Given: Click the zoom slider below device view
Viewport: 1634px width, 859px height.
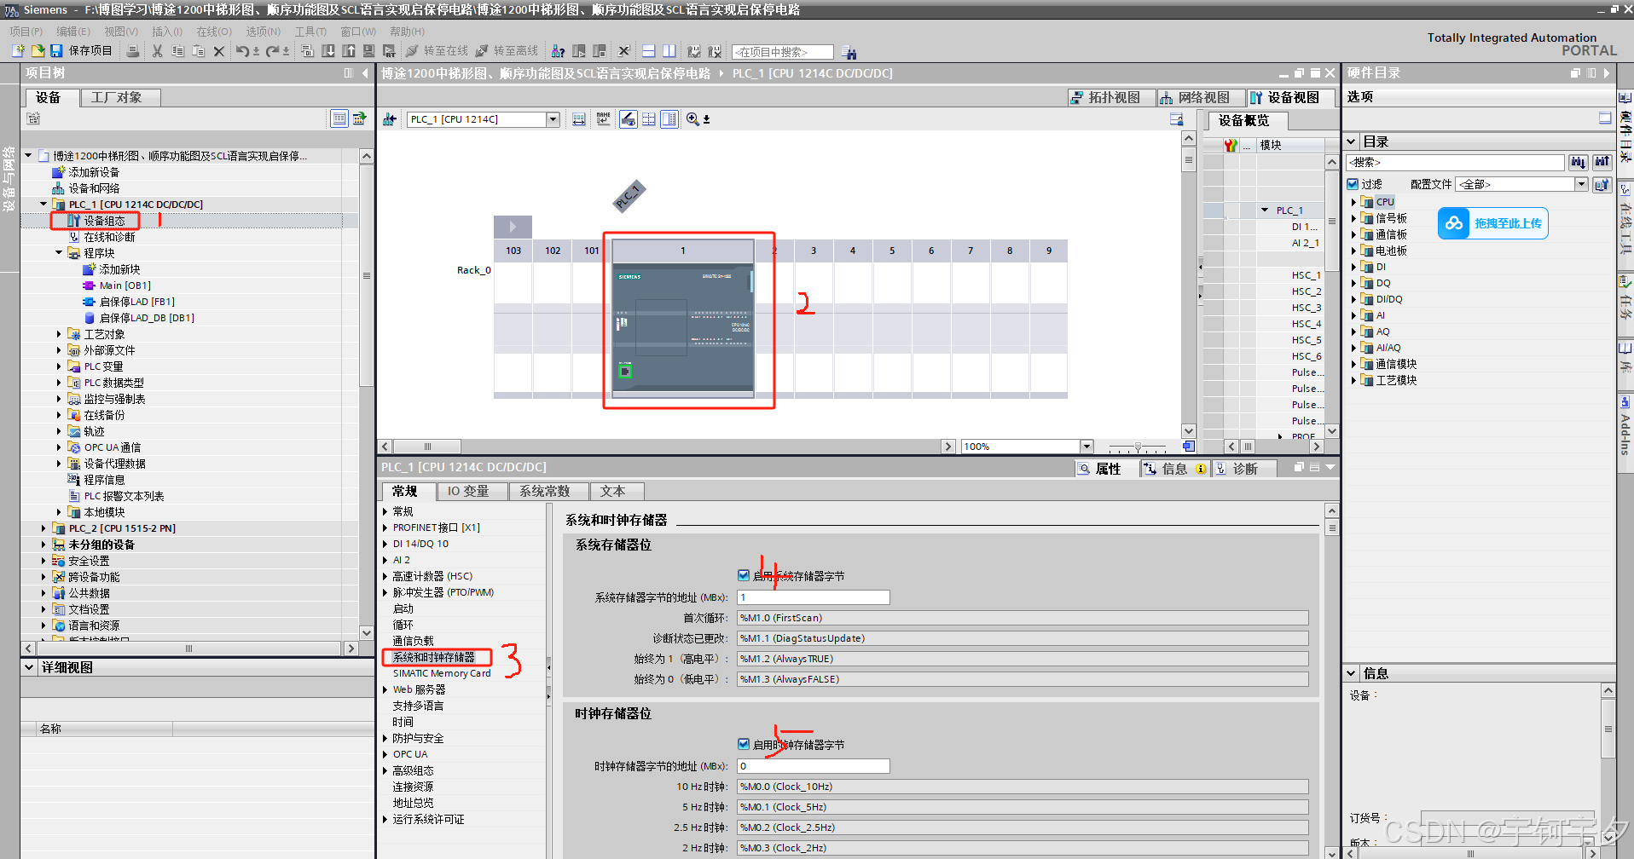Looking at the screenshot, I should (1138, 447).
